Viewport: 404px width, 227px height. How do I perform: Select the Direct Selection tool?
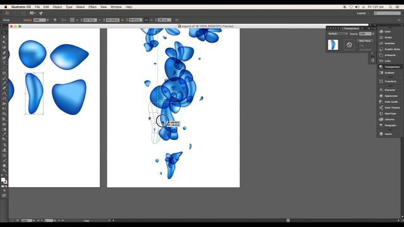4,37
